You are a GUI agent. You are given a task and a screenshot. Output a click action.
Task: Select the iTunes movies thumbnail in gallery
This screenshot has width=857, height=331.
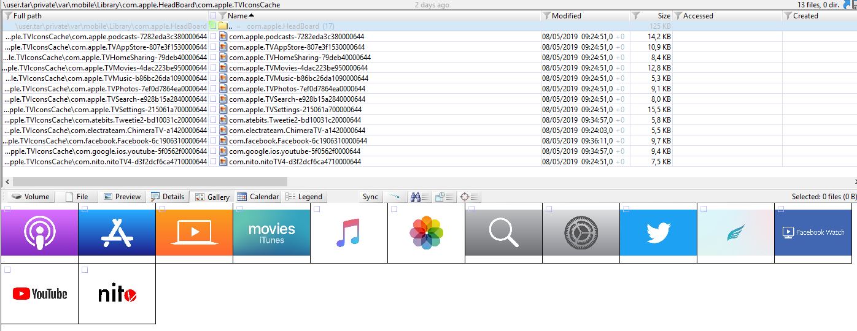tap(271, 233)
